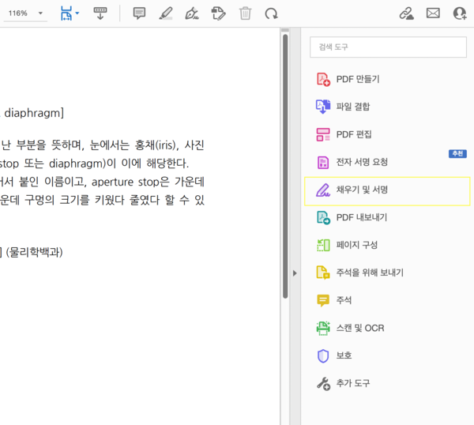Open the 주석 tool label
474x425 pixels.
pos(344,300)
